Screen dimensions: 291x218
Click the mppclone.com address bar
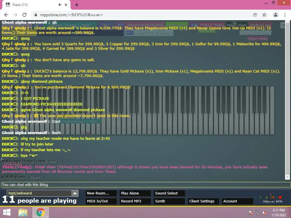click(141, 15)
